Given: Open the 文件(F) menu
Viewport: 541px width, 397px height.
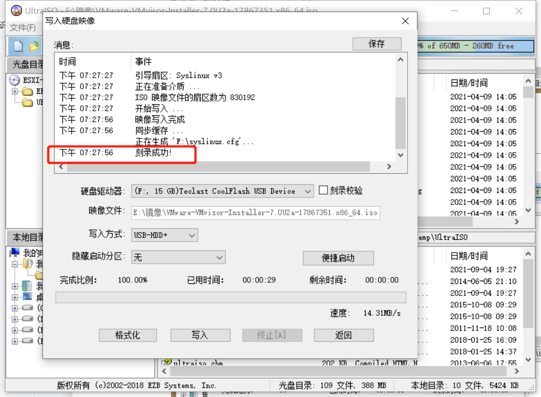Looking at the screenshot, I should [23, 27].
